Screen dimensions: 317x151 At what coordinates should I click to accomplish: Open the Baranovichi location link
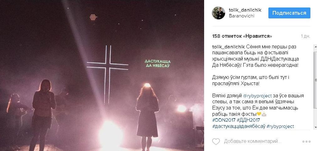pyautogui.click(x=241, y=16)
